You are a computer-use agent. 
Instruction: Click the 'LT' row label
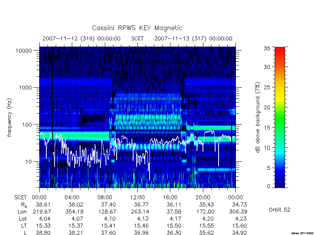[24, 226]
